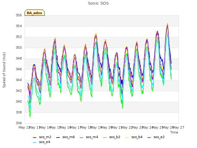Click the 354 y-axis tick label

(19, 26)
